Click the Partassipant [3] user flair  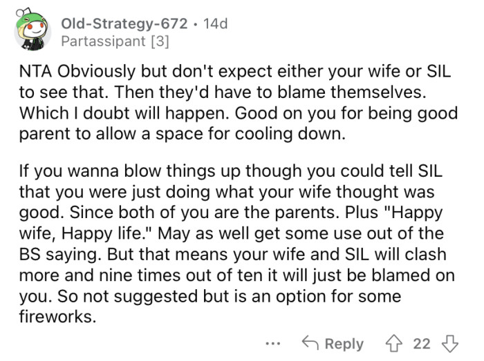pos(115,41)
